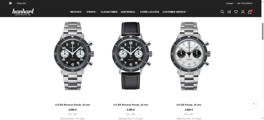Expand the ENGLISH language dropdown
The height and width of the screenshot is (120, 264).
point(22,3)
